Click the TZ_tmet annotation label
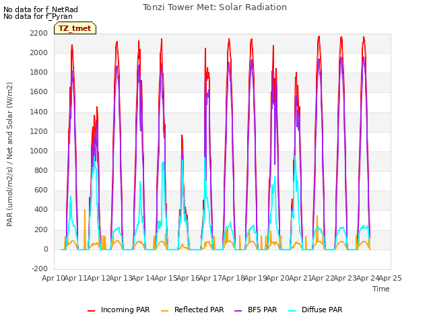This screenshot has width=431, height=323. click(x=75, y=28)
